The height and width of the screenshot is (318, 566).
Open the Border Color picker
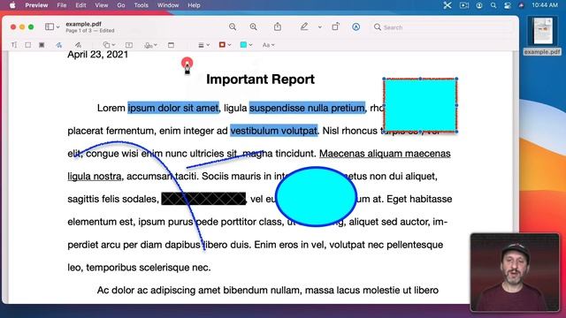click(x=225, y=45)
